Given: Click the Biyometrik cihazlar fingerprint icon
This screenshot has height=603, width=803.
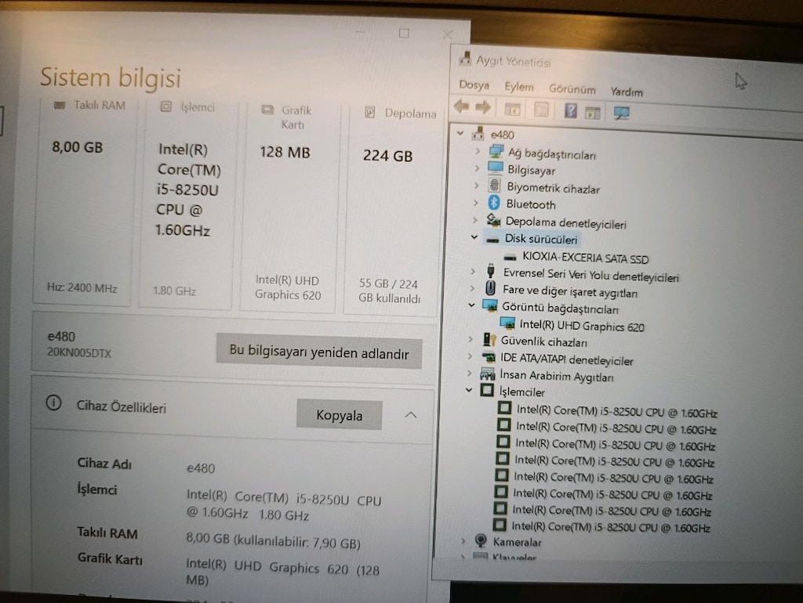Looking at the screenshot, I should point(495,186).
